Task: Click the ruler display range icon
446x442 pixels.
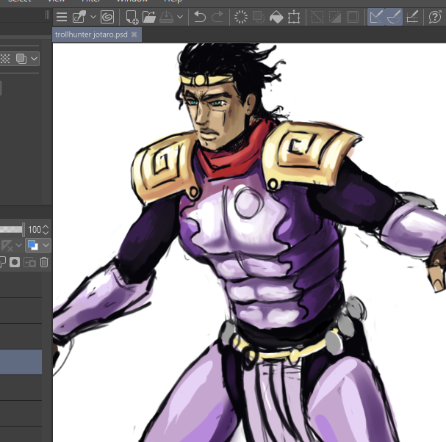Action: pos(7,245)
